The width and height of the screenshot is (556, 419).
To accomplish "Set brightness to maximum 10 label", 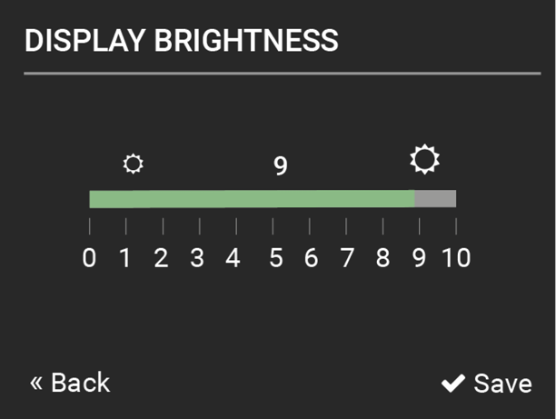I will coord(456,257).
